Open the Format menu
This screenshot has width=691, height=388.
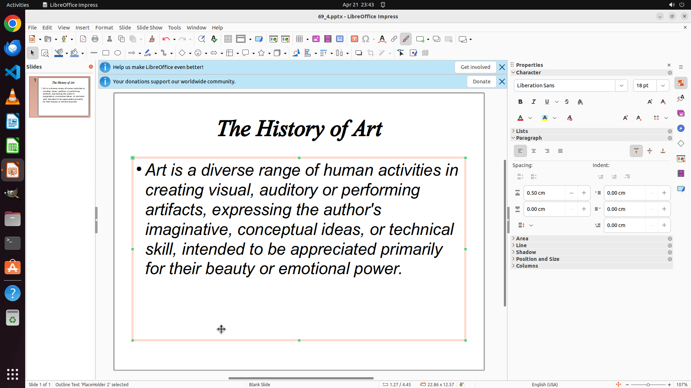pyautogui.click(x=104, y=28)
